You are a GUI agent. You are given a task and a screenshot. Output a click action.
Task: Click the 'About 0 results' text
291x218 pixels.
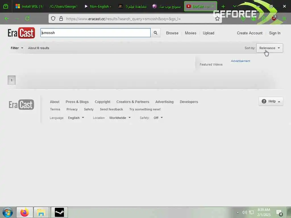[x=39, y=48]
